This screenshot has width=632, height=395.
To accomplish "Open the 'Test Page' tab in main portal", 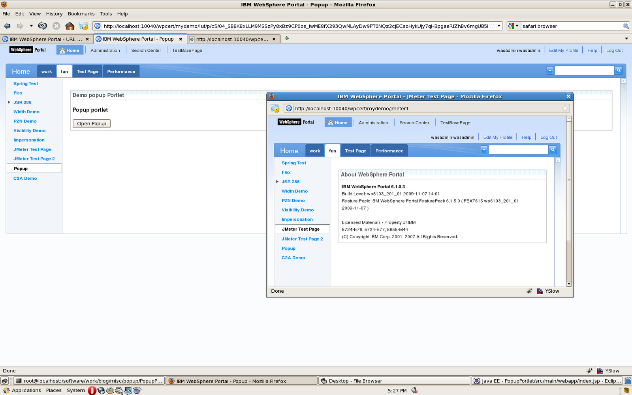I will 87,71.
